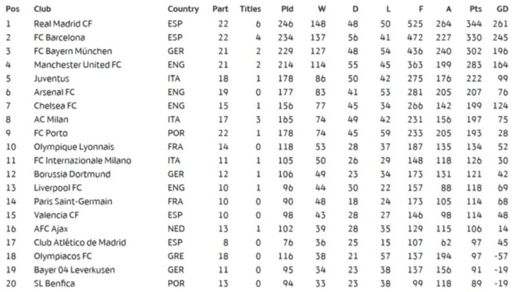The width and height of the screenshot is (518, 292).
Task: Click Club Atlético de Madrid name
Action: pyautogui.click(x=80, y=242)
